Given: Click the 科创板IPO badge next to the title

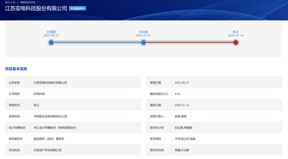Looking at the screenshot, I should [77, 8].
